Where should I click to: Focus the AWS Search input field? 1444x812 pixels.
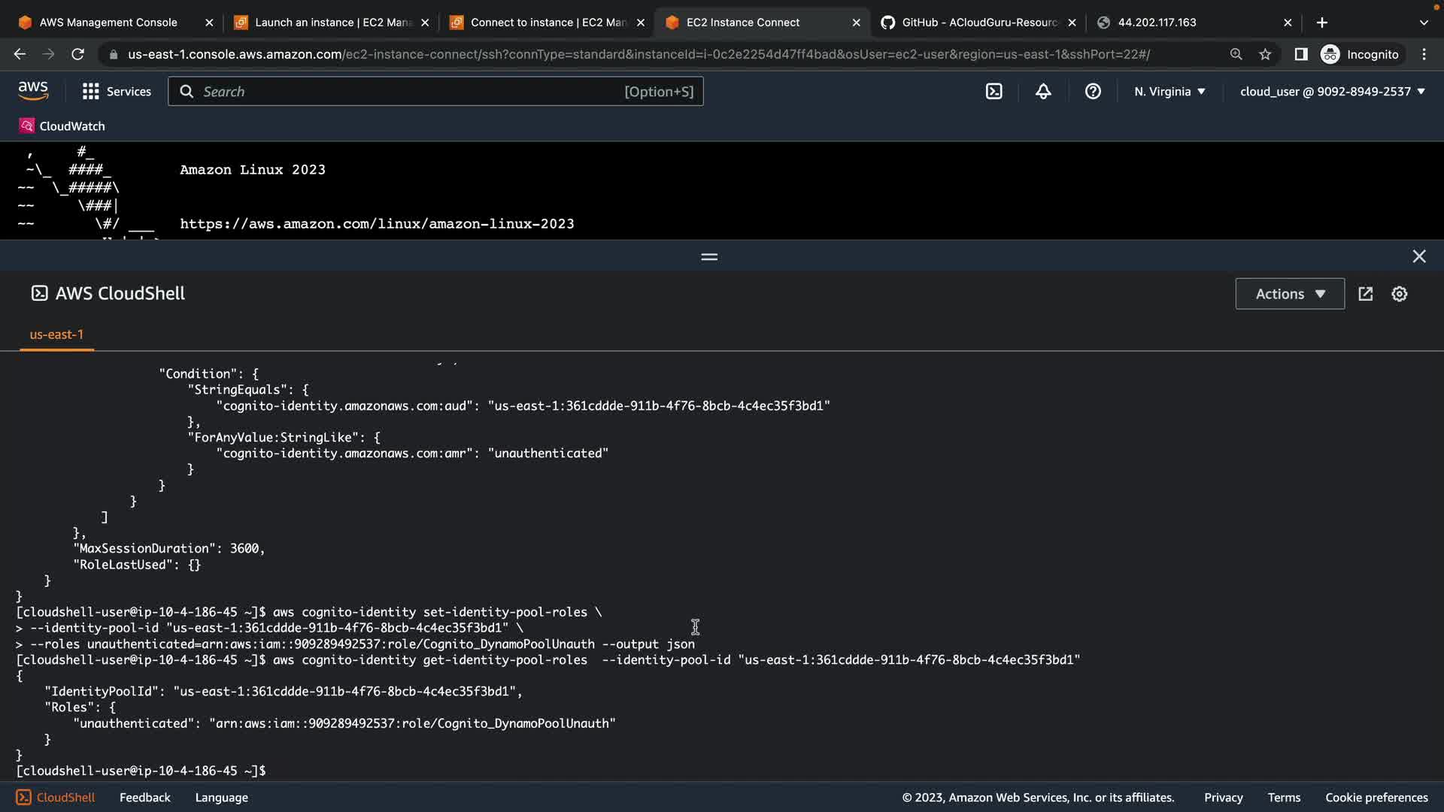pyautogui.click(x=410, y=92)
